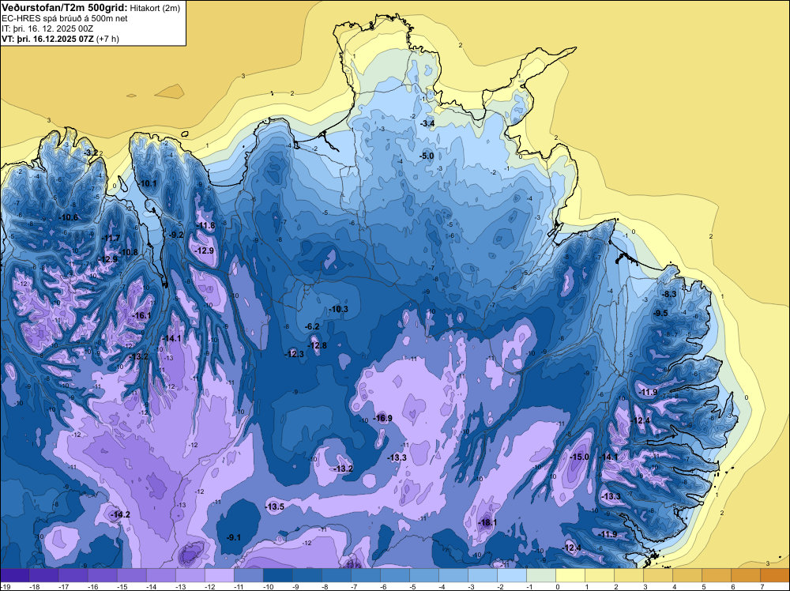Click the -12.3 station temperature label
The image size is (790, 591).
tap(295, 354)
